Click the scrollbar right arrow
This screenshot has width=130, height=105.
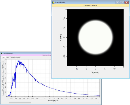[99, 103]
